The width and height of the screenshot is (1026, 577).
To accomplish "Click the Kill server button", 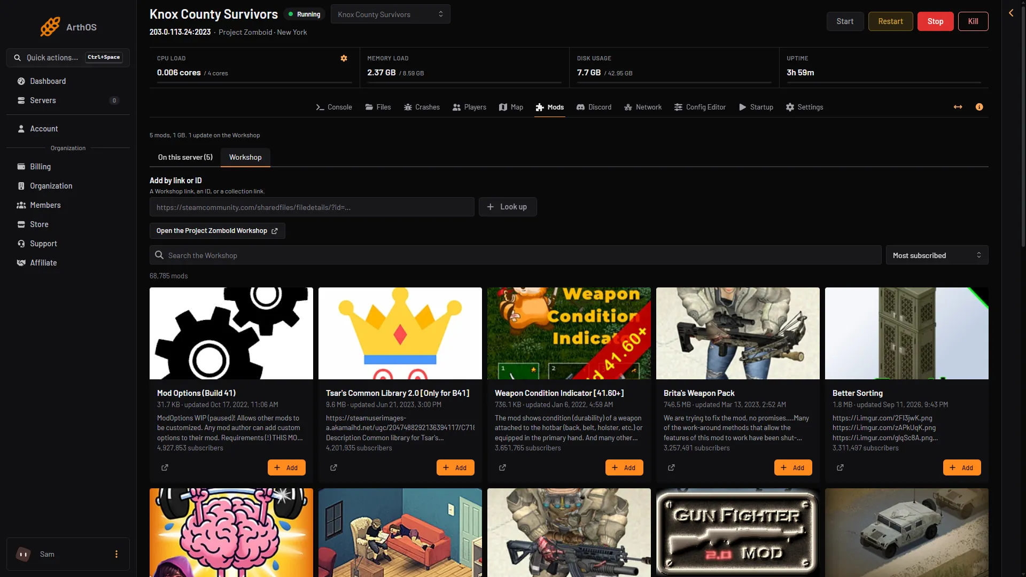I will 973,21.
